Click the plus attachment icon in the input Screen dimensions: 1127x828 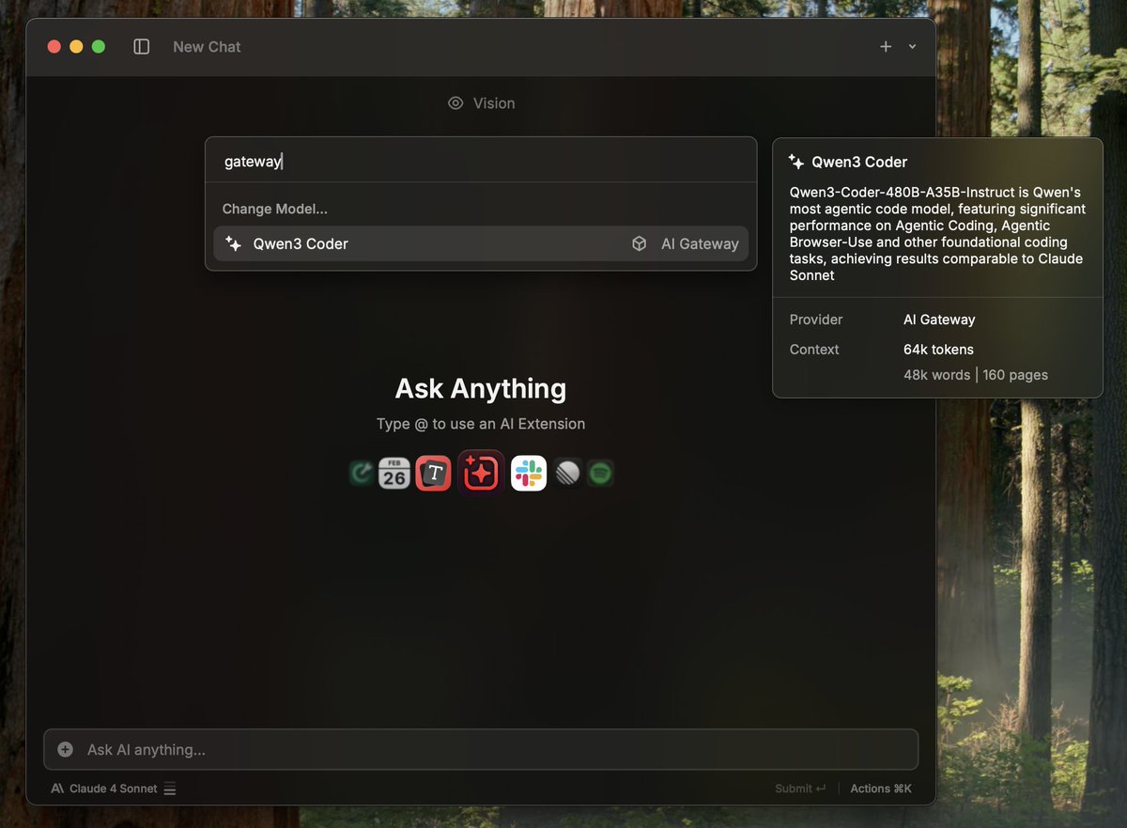pos(65,749)
